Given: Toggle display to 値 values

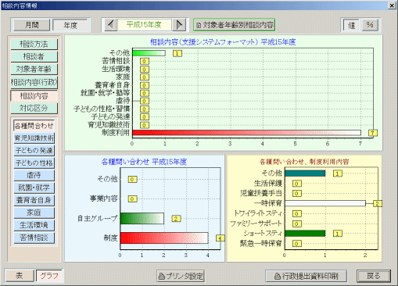Looking at the screenshot, I should click(351, 25).
